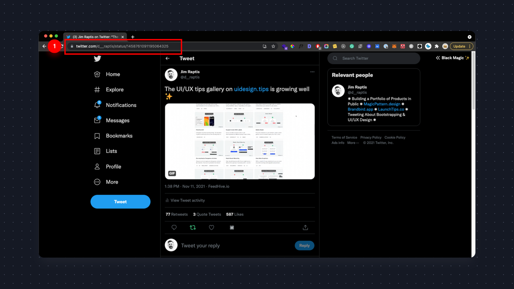
Task: Click the red extension icon with badge 2
Action: 318,46
